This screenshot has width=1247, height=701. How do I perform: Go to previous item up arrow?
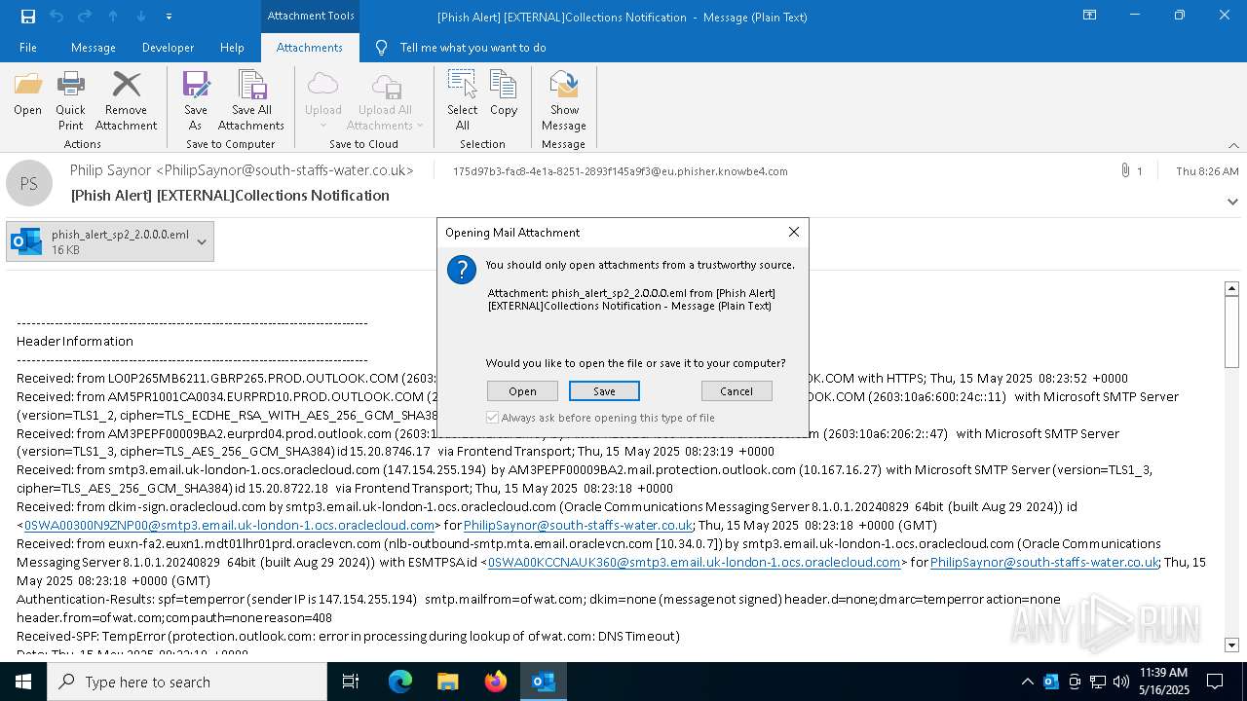(113, 17)
